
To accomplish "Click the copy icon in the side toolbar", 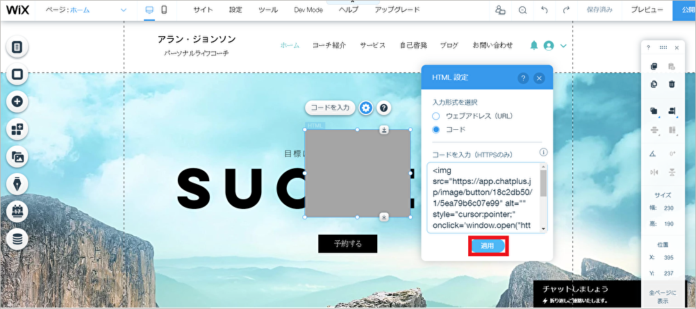I will pos(654,67).
